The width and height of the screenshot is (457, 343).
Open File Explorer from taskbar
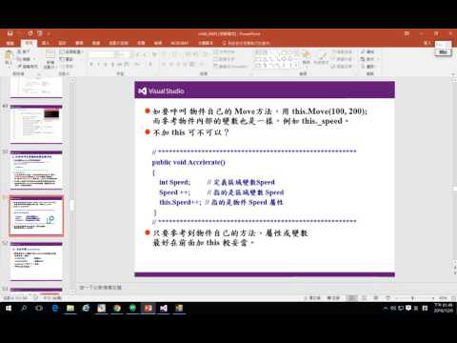pos(70,308)
